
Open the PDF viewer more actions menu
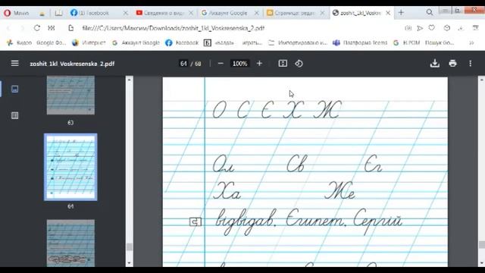coord(470,64)
